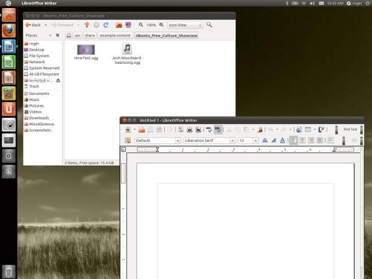Open Computer from file manager toolbar

tap(128, 25)
